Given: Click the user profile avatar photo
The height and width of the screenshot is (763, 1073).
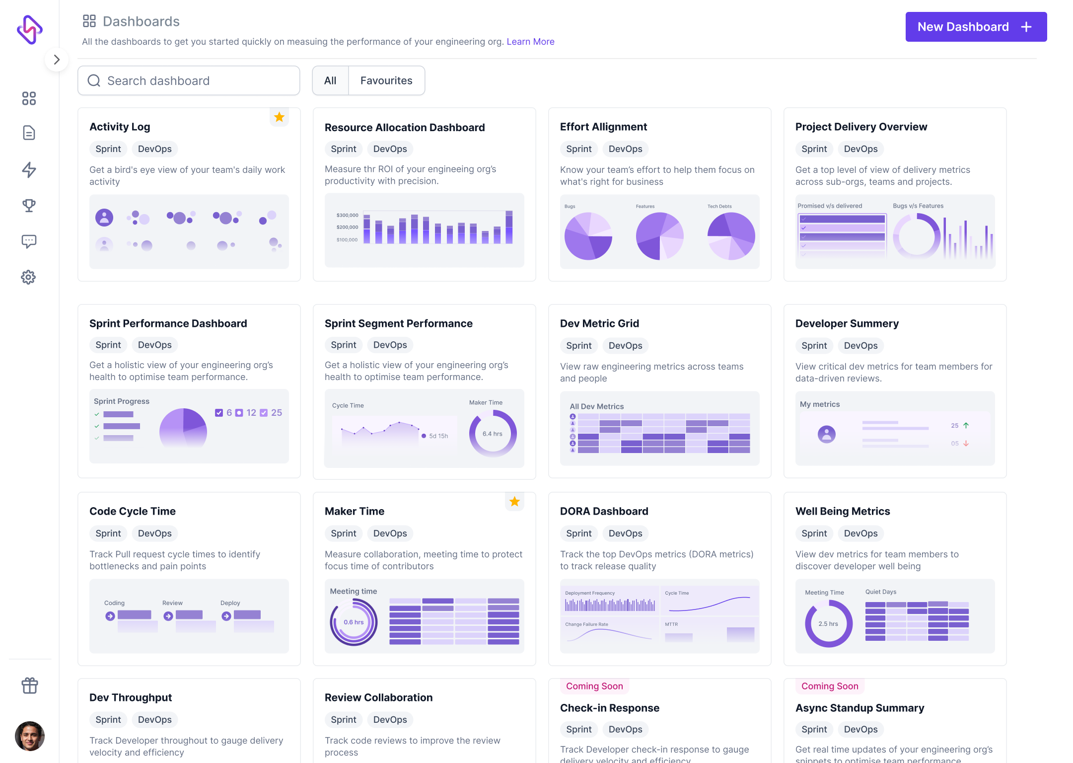Looking at the screenshot, I should tap(30, 736).
